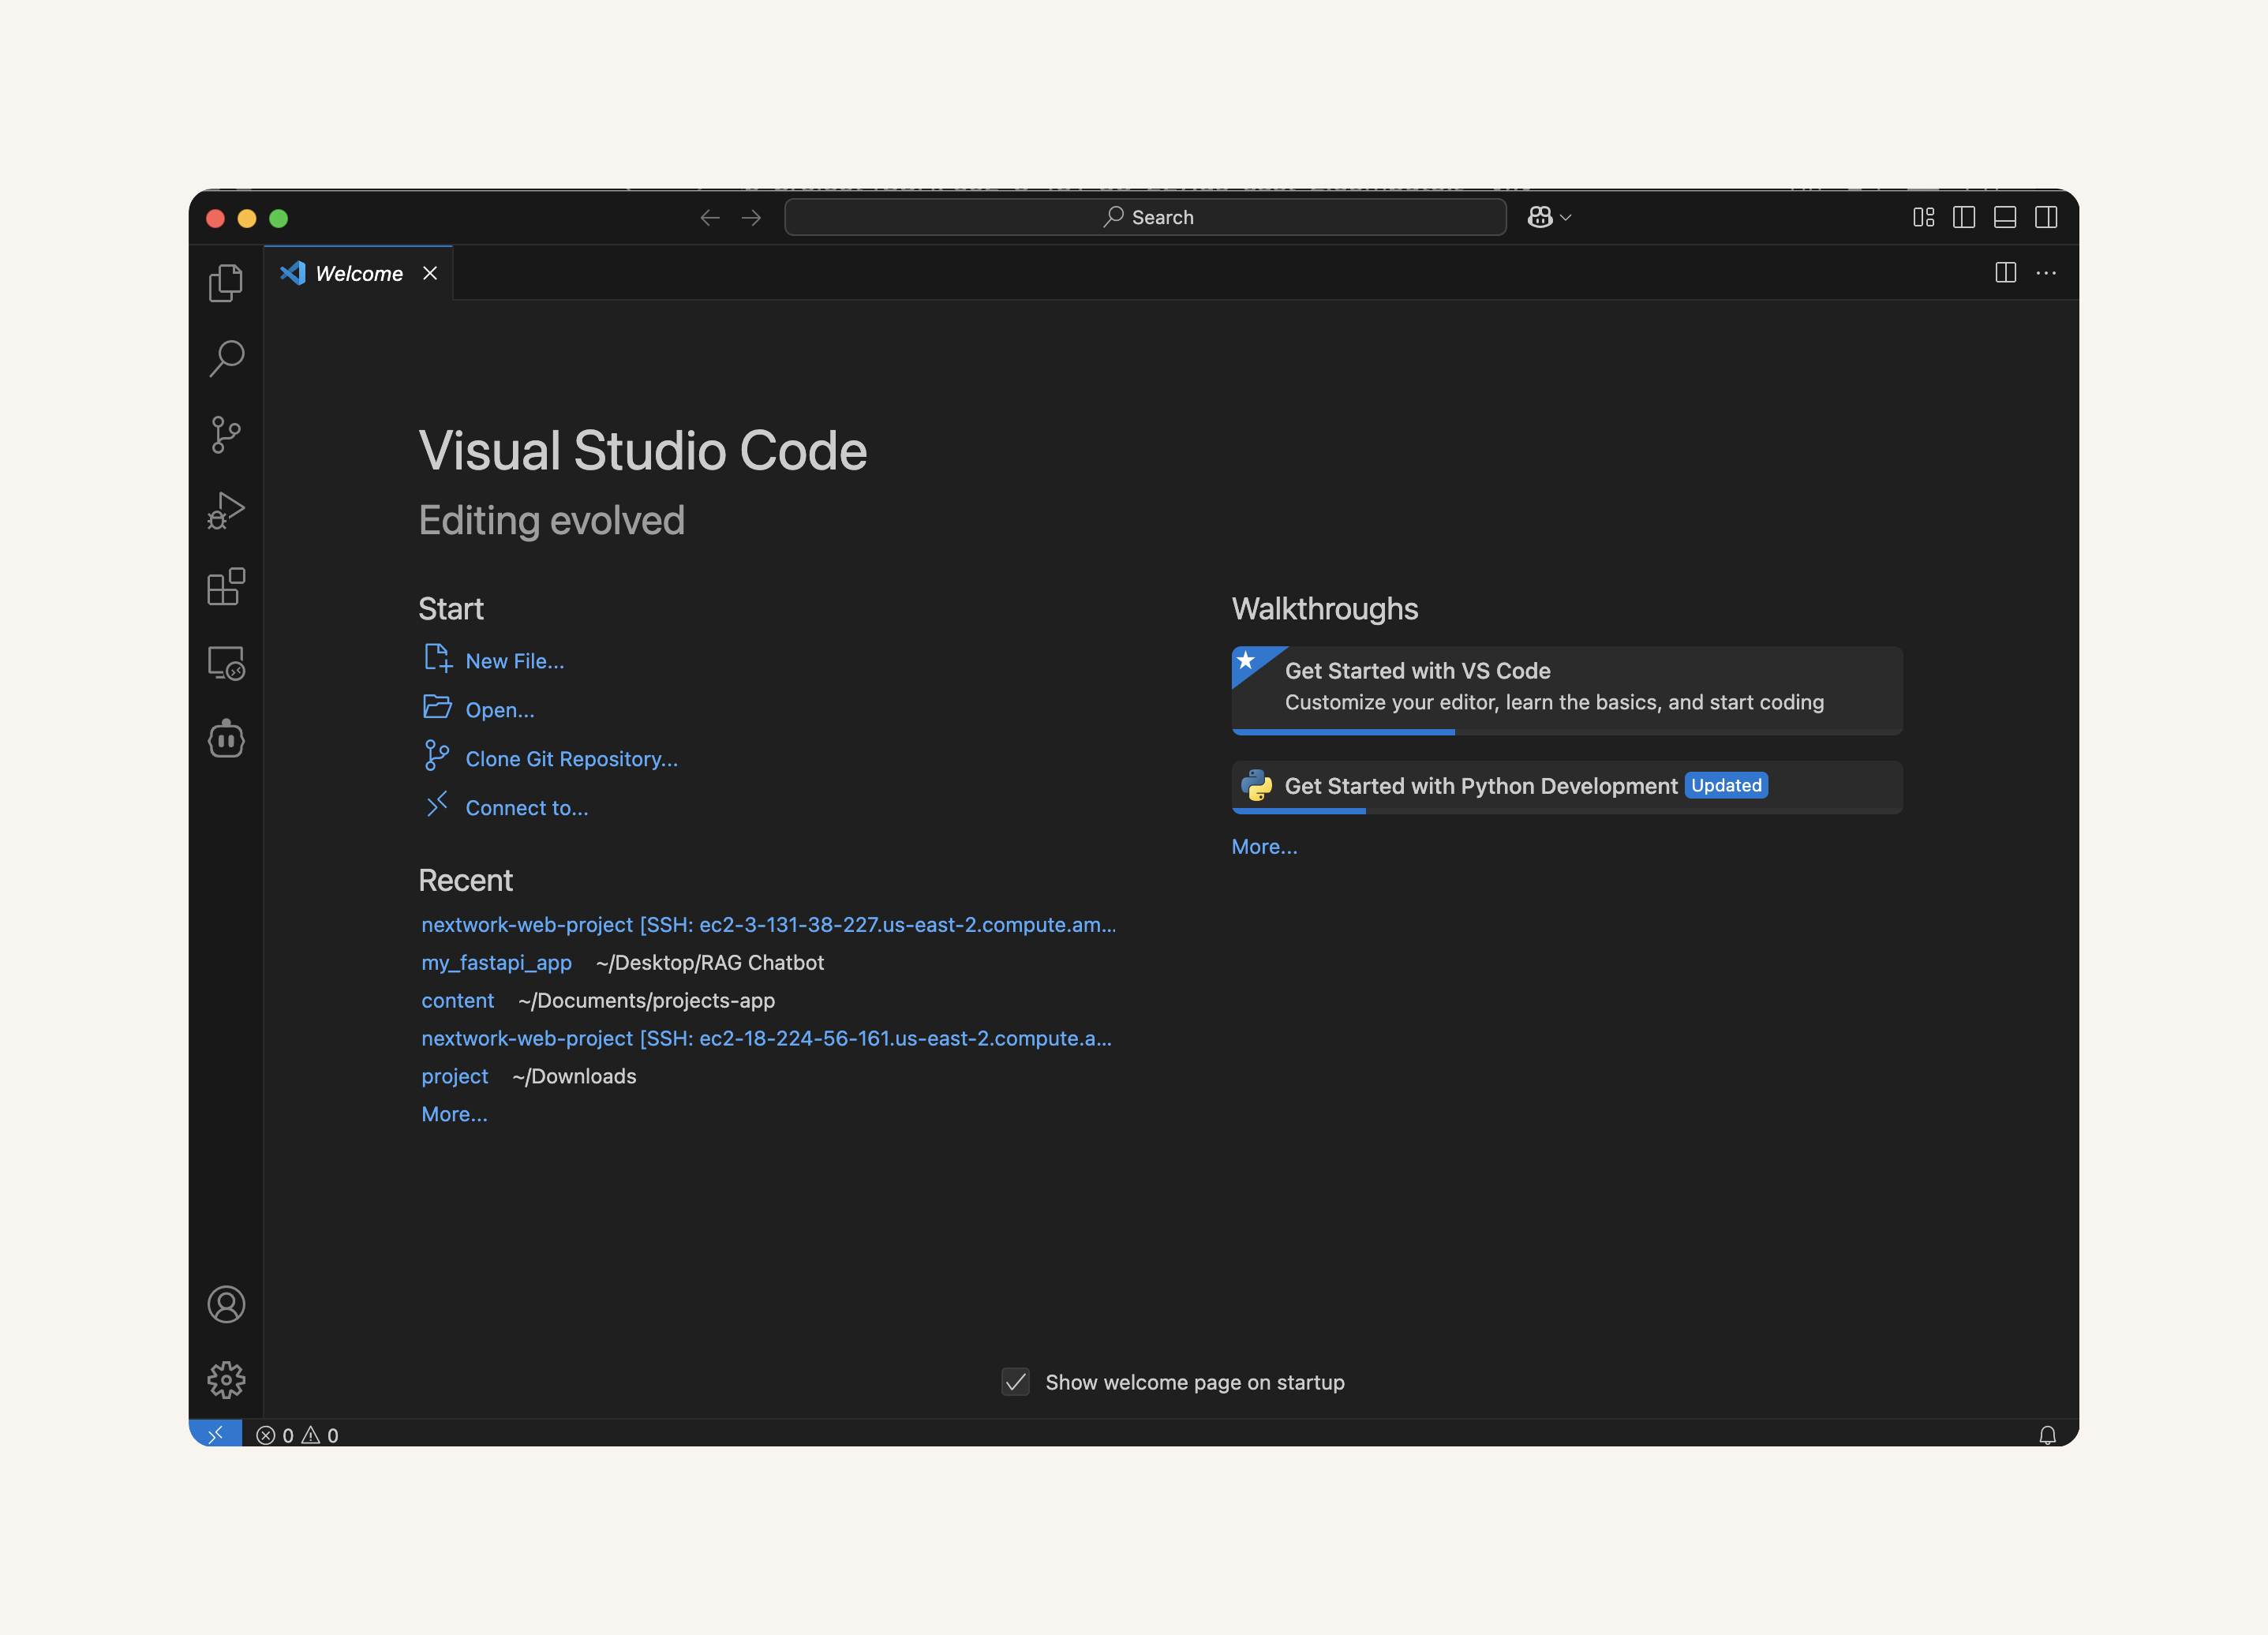The image size is (2268, 1635).
Task: Open Get Started with VS Code walkthrough
Action: (1567, 690)
